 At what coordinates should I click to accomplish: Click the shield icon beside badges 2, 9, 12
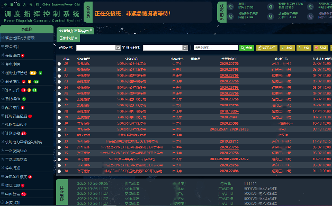(x=3, y=81)
